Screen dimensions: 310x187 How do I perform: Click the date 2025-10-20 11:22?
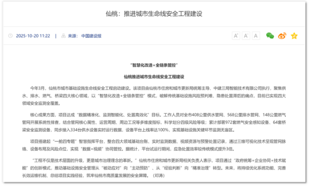click(x=33, y=36)
